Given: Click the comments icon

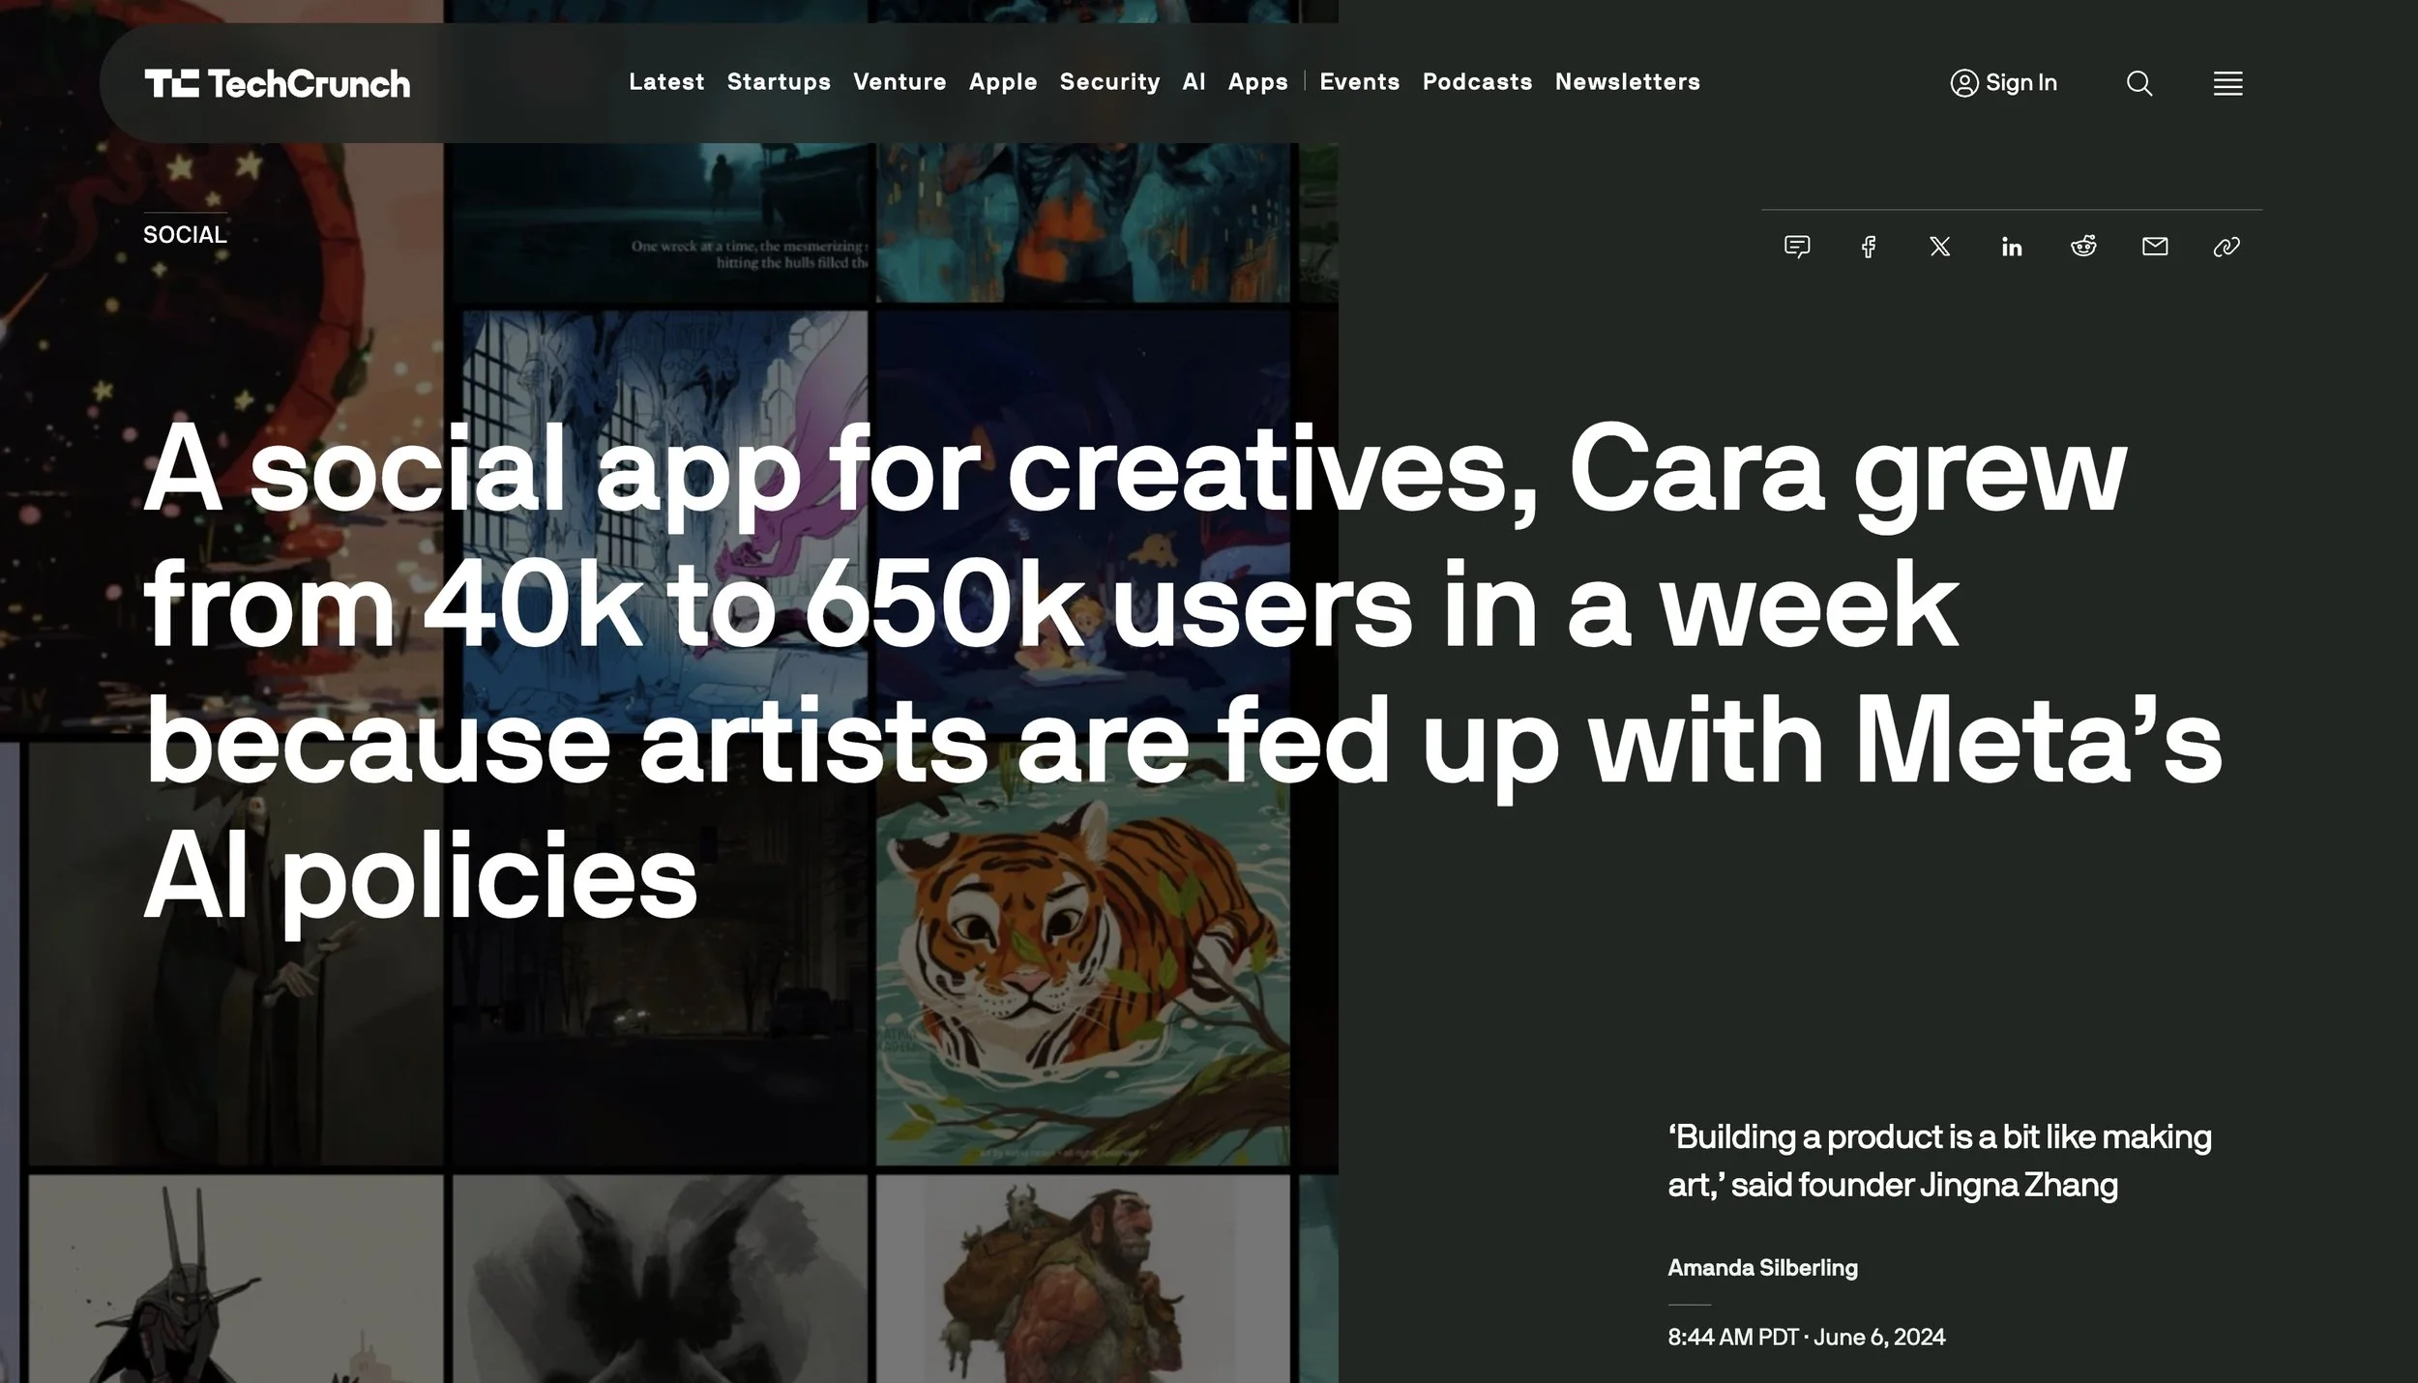Looking at the screenshot, I should click(1796, 247).
